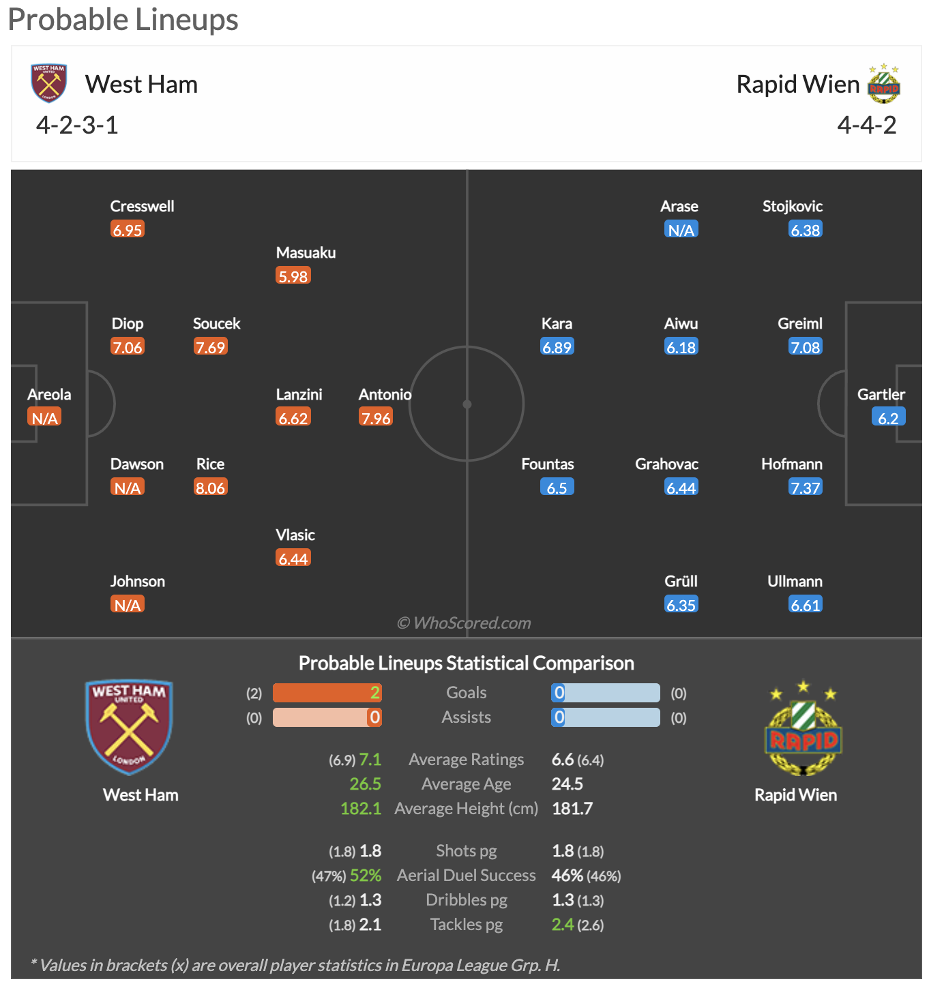The image size is (929, 986).
Task: Click Rice's 8.06 rating badge
Action: click(x=210, y=487)
